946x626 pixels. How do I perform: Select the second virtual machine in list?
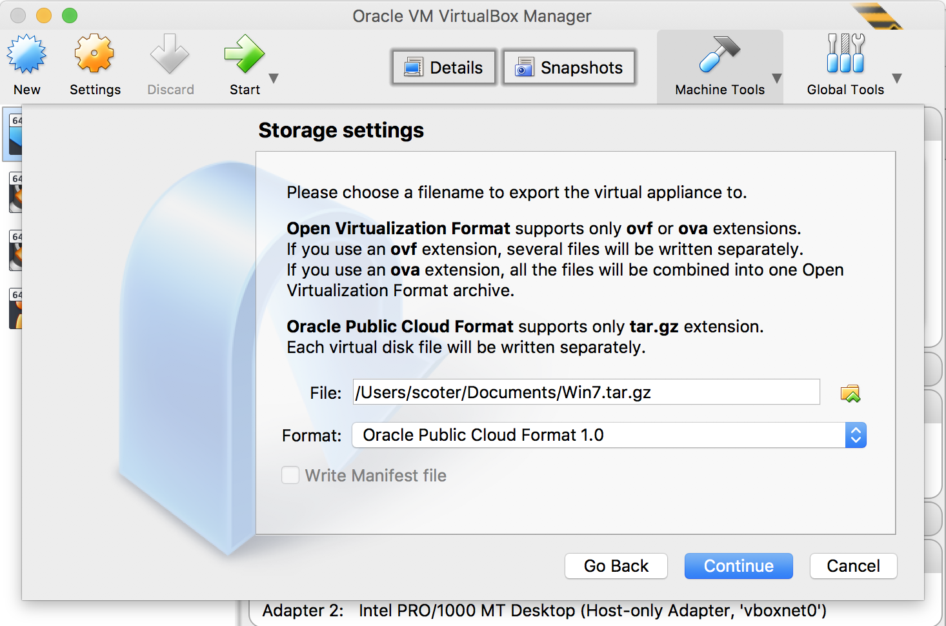[x=15, y=192]
